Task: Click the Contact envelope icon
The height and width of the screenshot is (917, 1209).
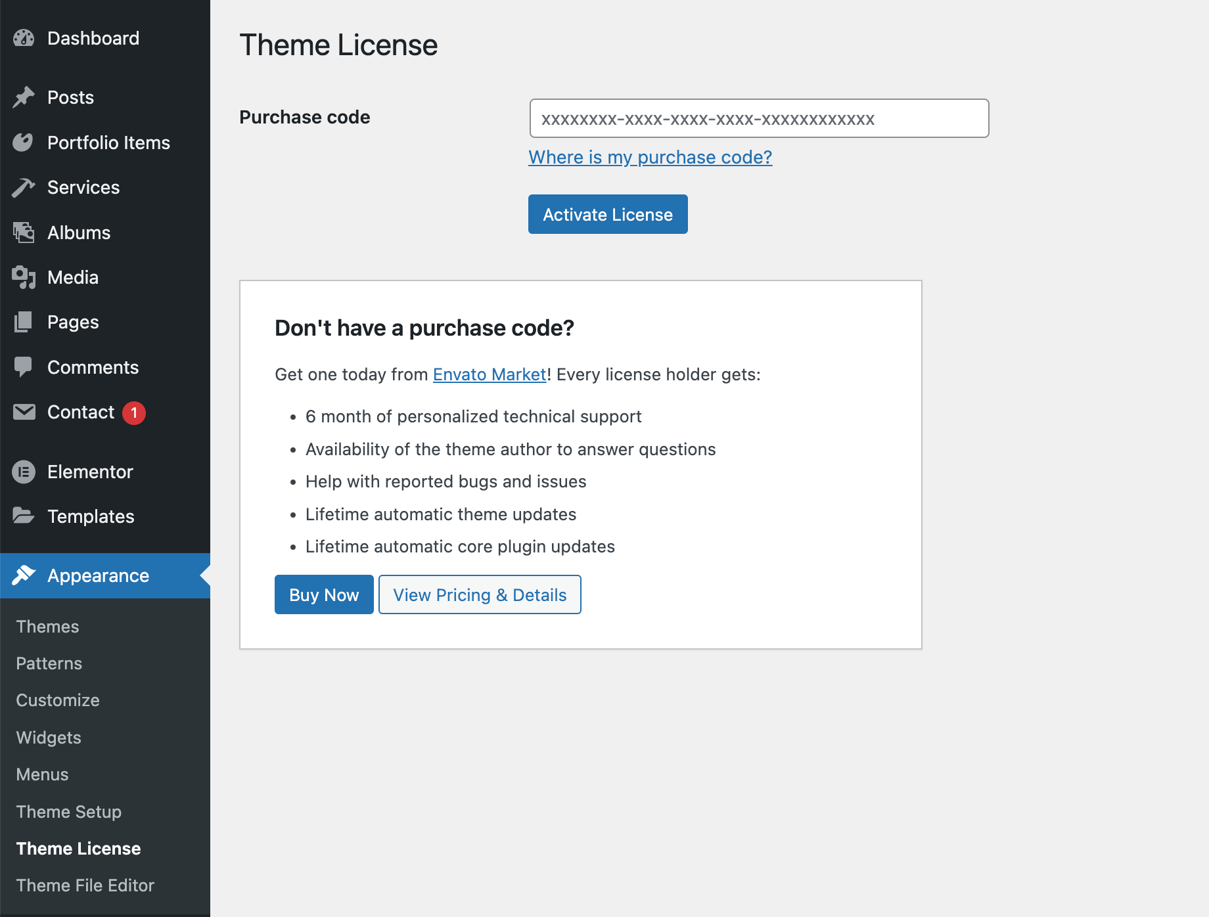Action: (24, 413)
